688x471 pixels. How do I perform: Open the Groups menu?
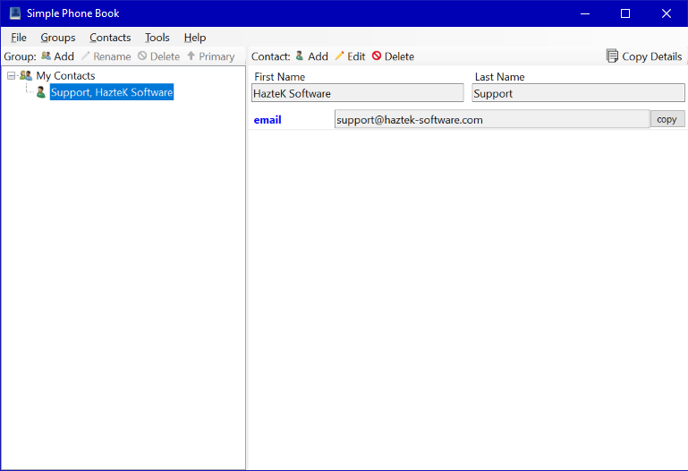pos(58,38)
